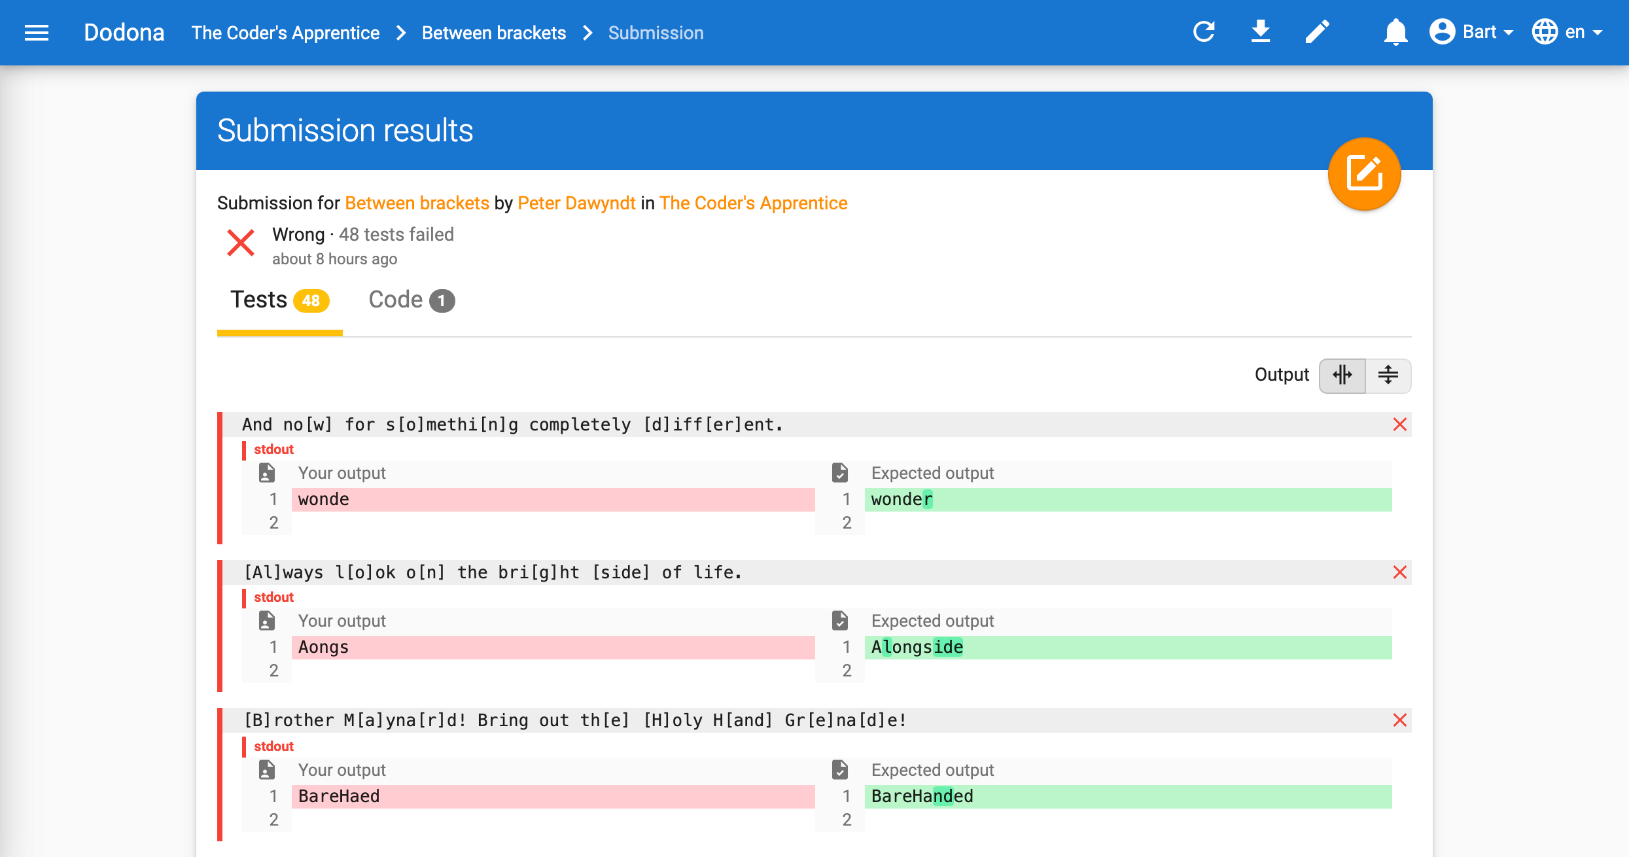Open the Peter Dawyndt user link
Viewport: 1629px width, 857px height.
coord(576,203)
